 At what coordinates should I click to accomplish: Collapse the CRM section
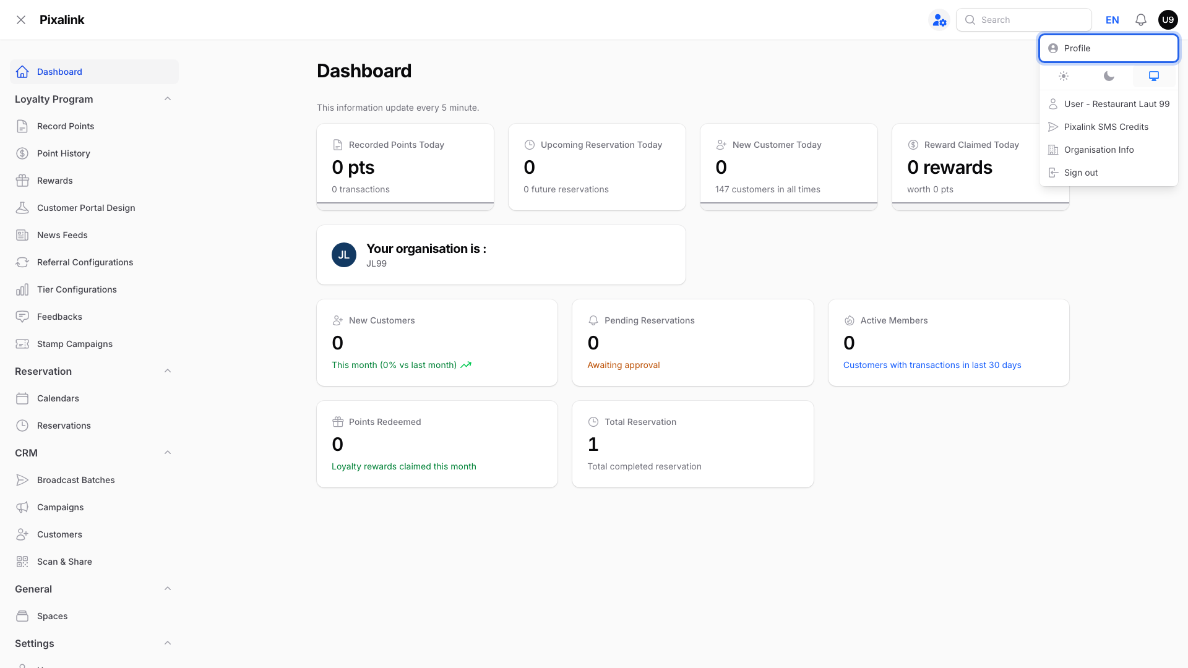pos(168,453)
